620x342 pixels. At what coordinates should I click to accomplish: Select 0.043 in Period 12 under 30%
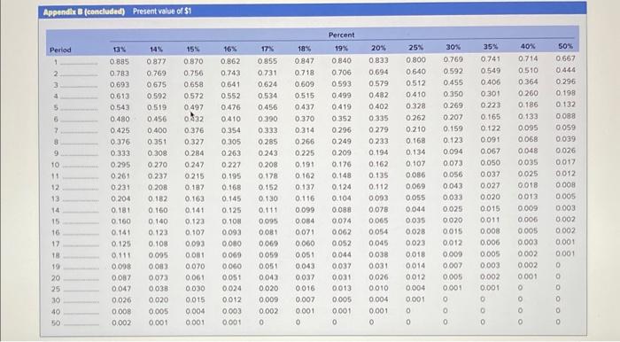coord(453,186)
